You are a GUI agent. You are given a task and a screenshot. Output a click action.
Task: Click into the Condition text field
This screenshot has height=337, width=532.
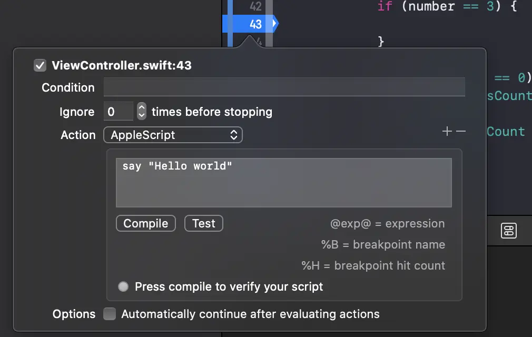(x=284, y=87)
